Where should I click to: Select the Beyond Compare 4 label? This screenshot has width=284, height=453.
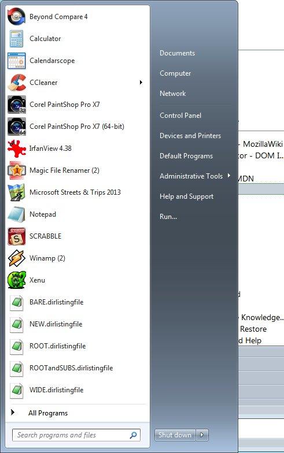58,17
